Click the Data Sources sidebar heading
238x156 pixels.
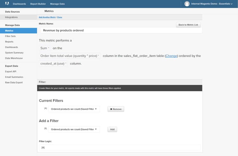coord(12,12)
